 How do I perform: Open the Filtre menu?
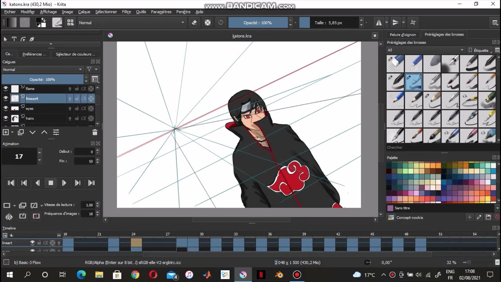coord(126,12)
